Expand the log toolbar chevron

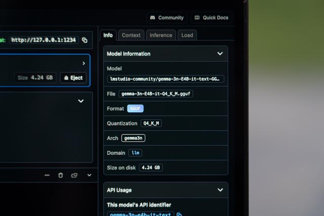pyautogui.click(x=89, y=175)
